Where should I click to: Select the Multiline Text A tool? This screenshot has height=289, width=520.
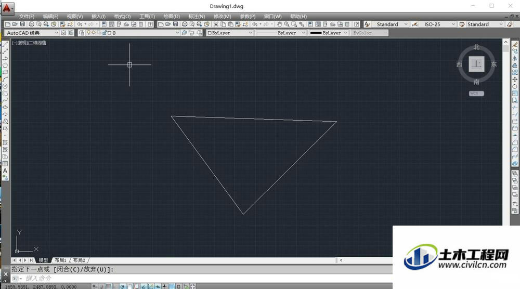pos(5,170)
